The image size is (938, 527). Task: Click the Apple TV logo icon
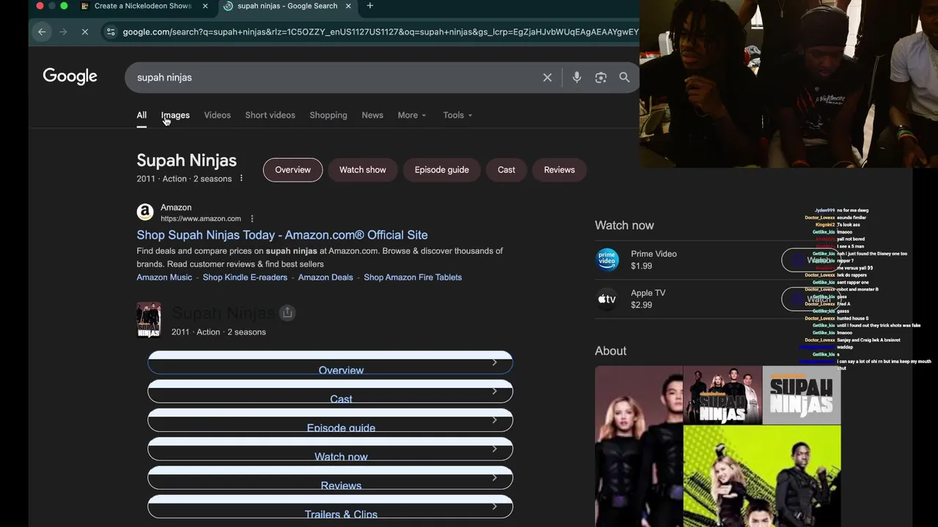[x=607, y=299]
